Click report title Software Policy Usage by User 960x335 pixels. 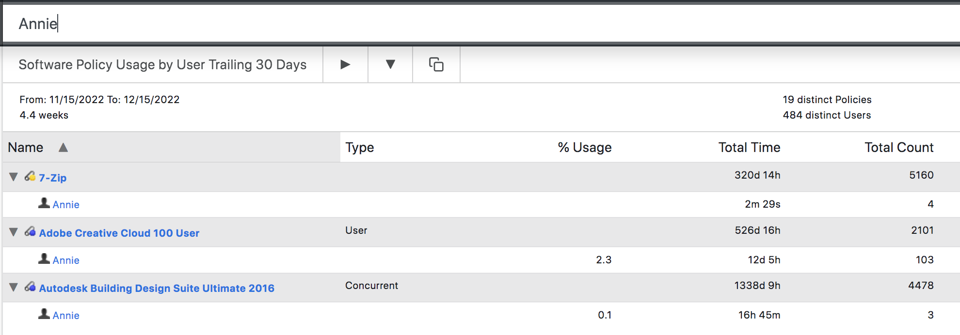click(x=162, y=64)
